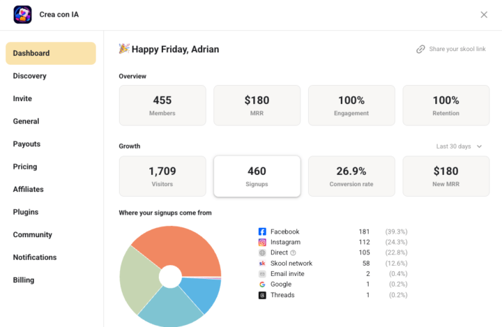The image size is (502, 327).
Task: Click the Skool network sk icon
Action: (x=262, y=264)
